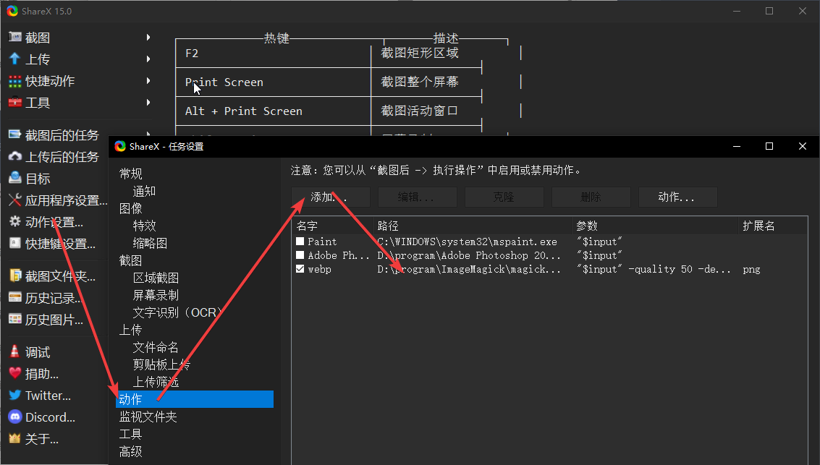Click the red toolbox 工具 icon
Image resolution: width=820 pixels, height=465 pixels.
14,103
